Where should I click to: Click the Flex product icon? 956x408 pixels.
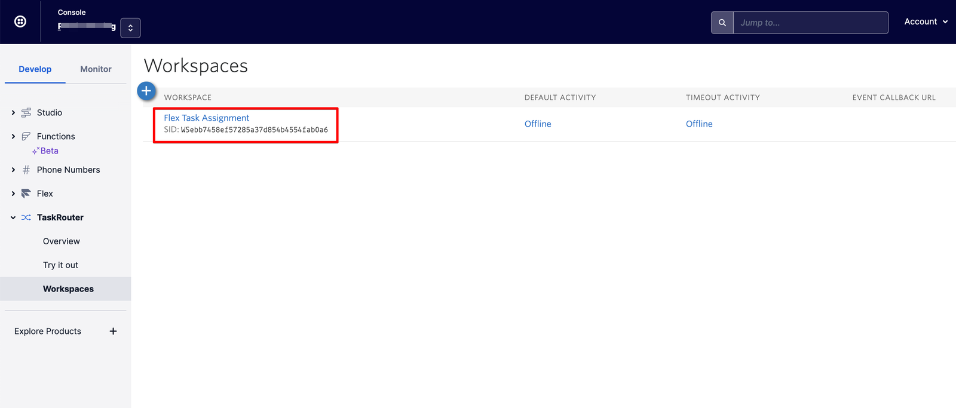coord(26,194)
